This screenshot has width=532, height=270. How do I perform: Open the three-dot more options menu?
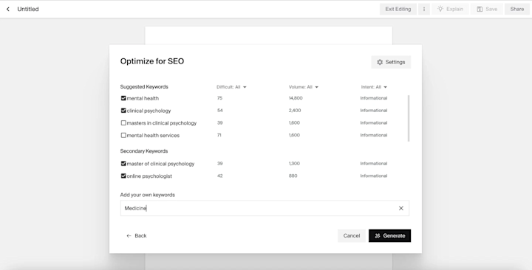coord(424,9)
